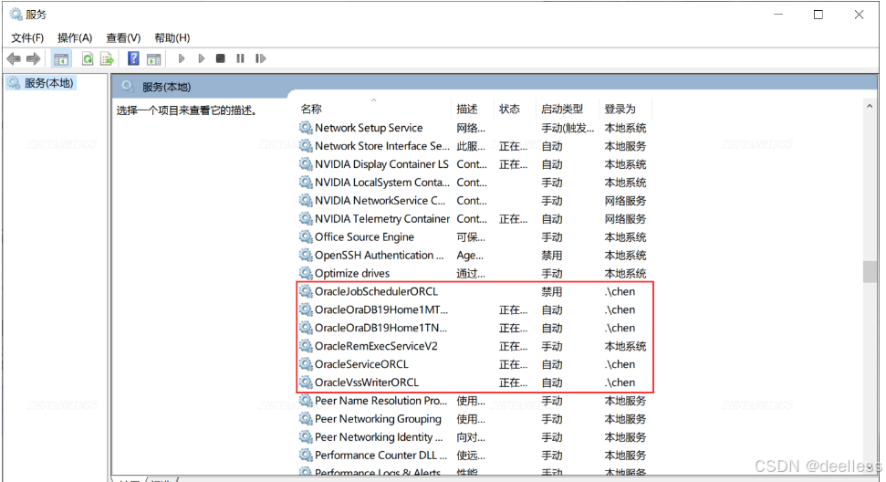Click the Export list toolbar icon

click(x=107, y=58)
